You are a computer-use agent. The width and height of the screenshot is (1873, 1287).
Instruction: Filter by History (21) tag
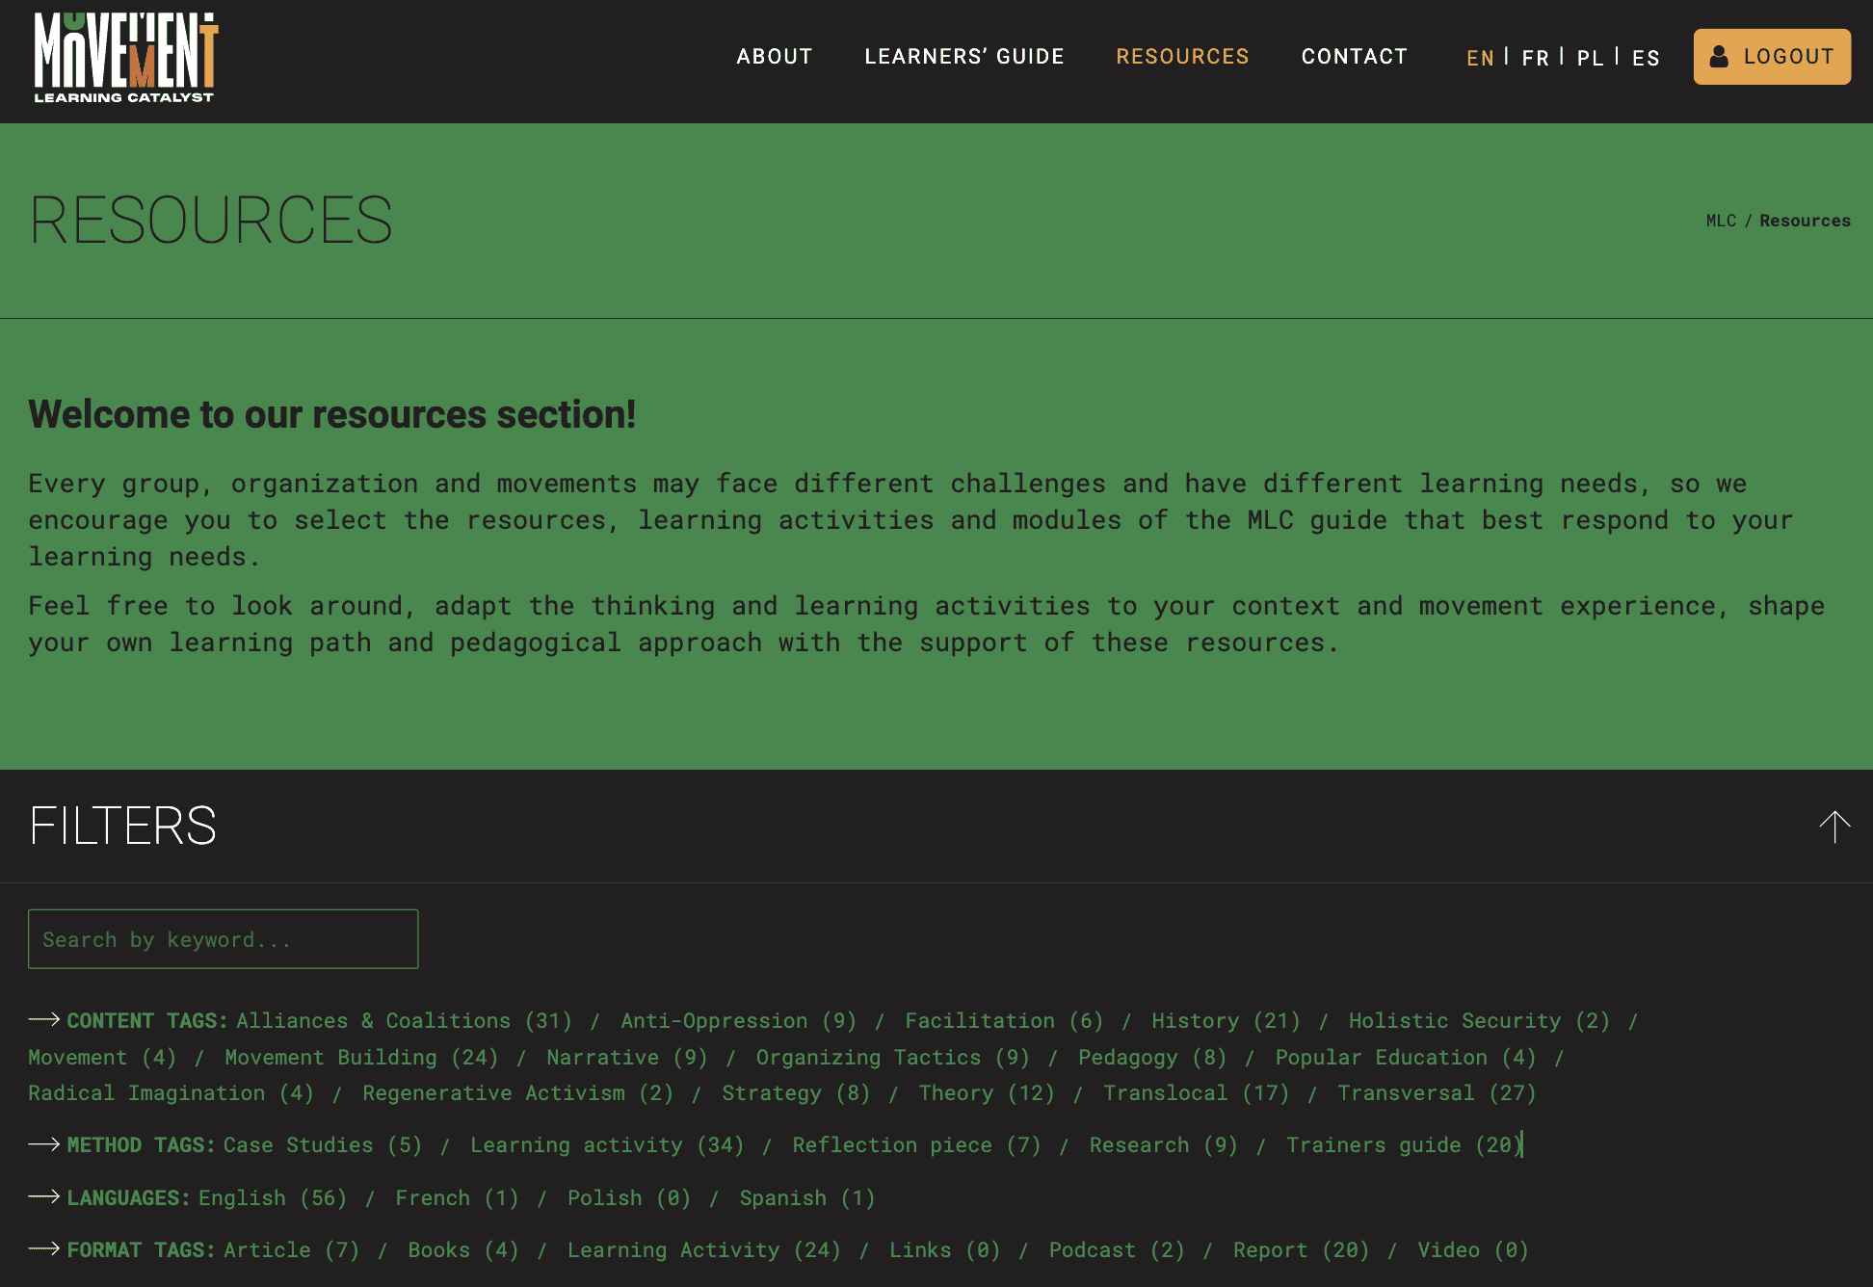click(1227, 1020)
